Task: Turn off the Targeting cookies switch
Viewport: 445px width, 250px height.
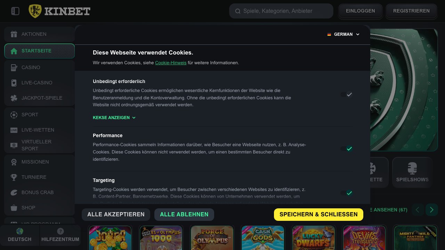Action: (x=347, y=193)
